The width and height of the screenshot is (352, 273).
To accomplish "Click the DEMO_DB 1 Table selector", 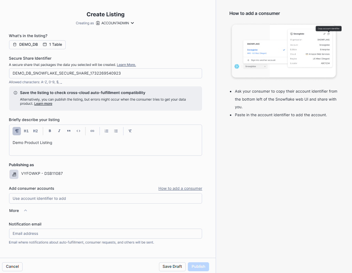I will (37, 45).
